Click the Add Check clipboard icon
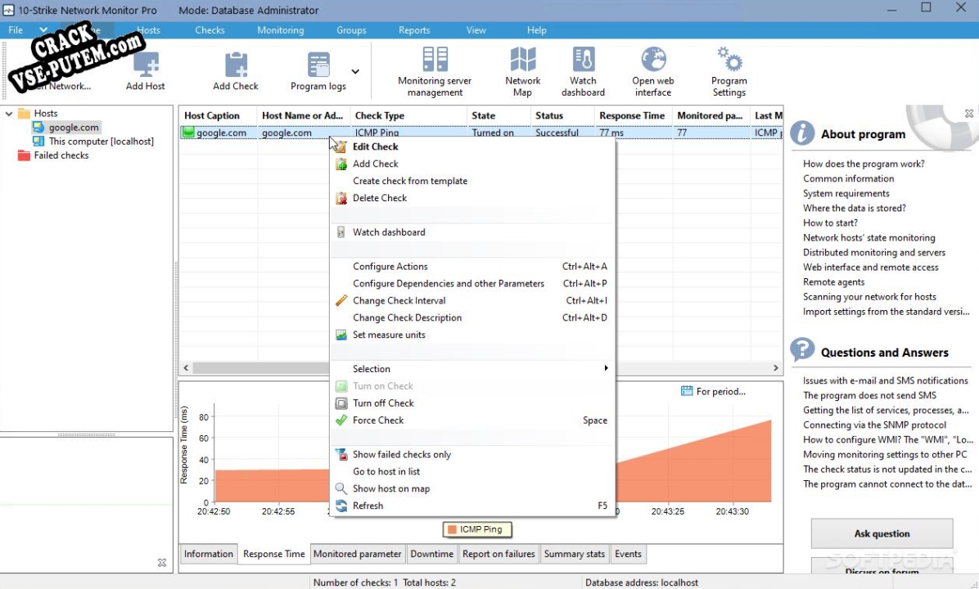The width and height of the screenshot is (979, 589). [236, 65]
